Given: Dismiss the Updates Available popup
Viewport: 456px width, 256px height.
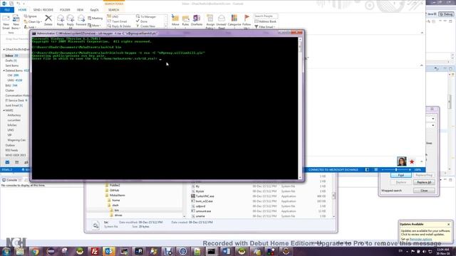Looking at the screenshot, I should pos(448,225).
